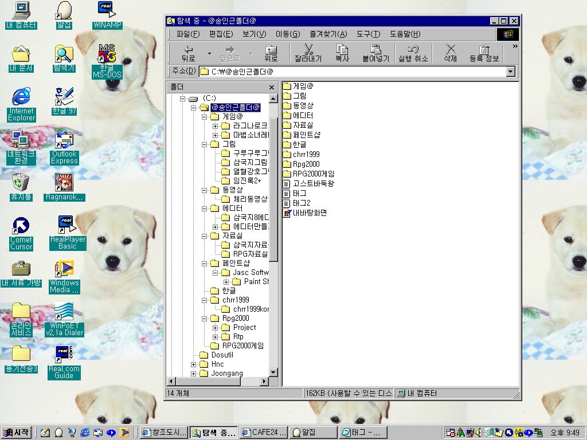The height and width of the screenshot is (440, 587).
Task: Show more toolbar buttons chevron
Action: point(515,46)
